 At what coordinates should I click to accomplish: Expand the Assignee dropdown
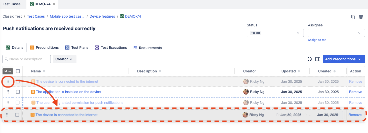click(336, 33)
